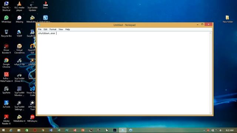Image resolution: width=237 pixels, height=133 pixels.
Task: Select the MetaEditor 5 desktop icon
Action: [32, 19]
